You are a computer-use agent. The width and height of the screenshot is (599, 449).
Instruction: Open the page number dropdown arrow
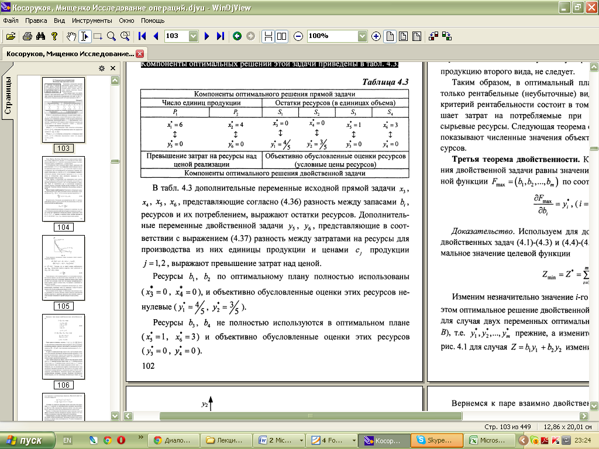193,36
